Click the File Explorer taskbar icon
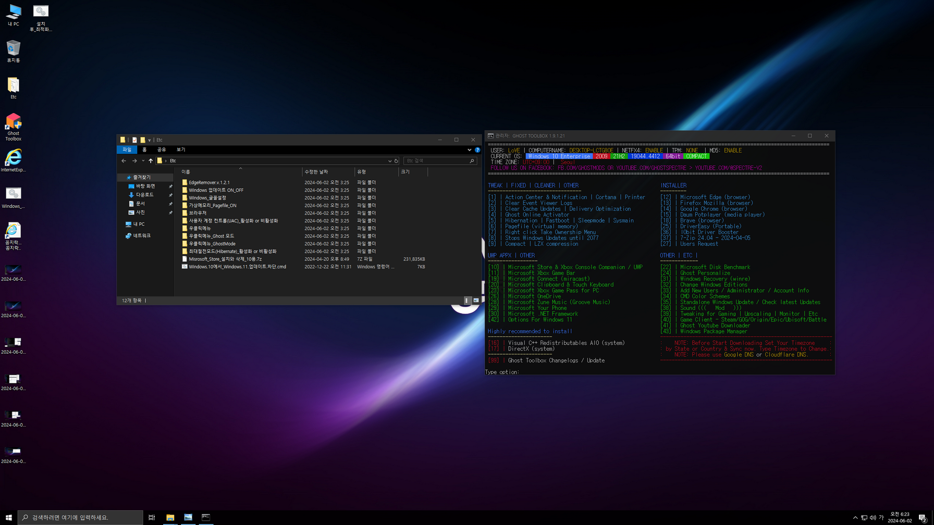This screenshot has width=934, height=525. [170, 517]
